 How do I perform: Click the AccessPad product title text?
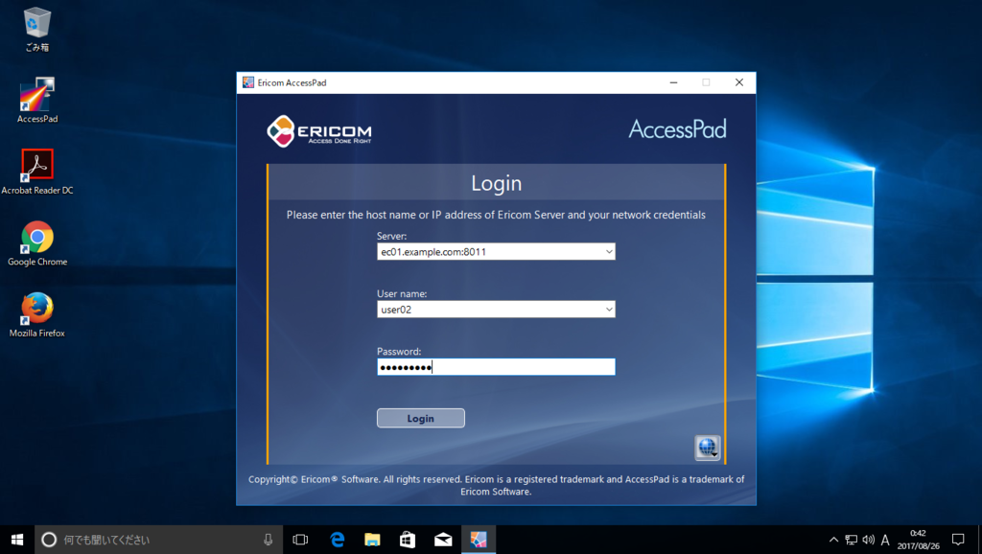(x=678, y=129)
